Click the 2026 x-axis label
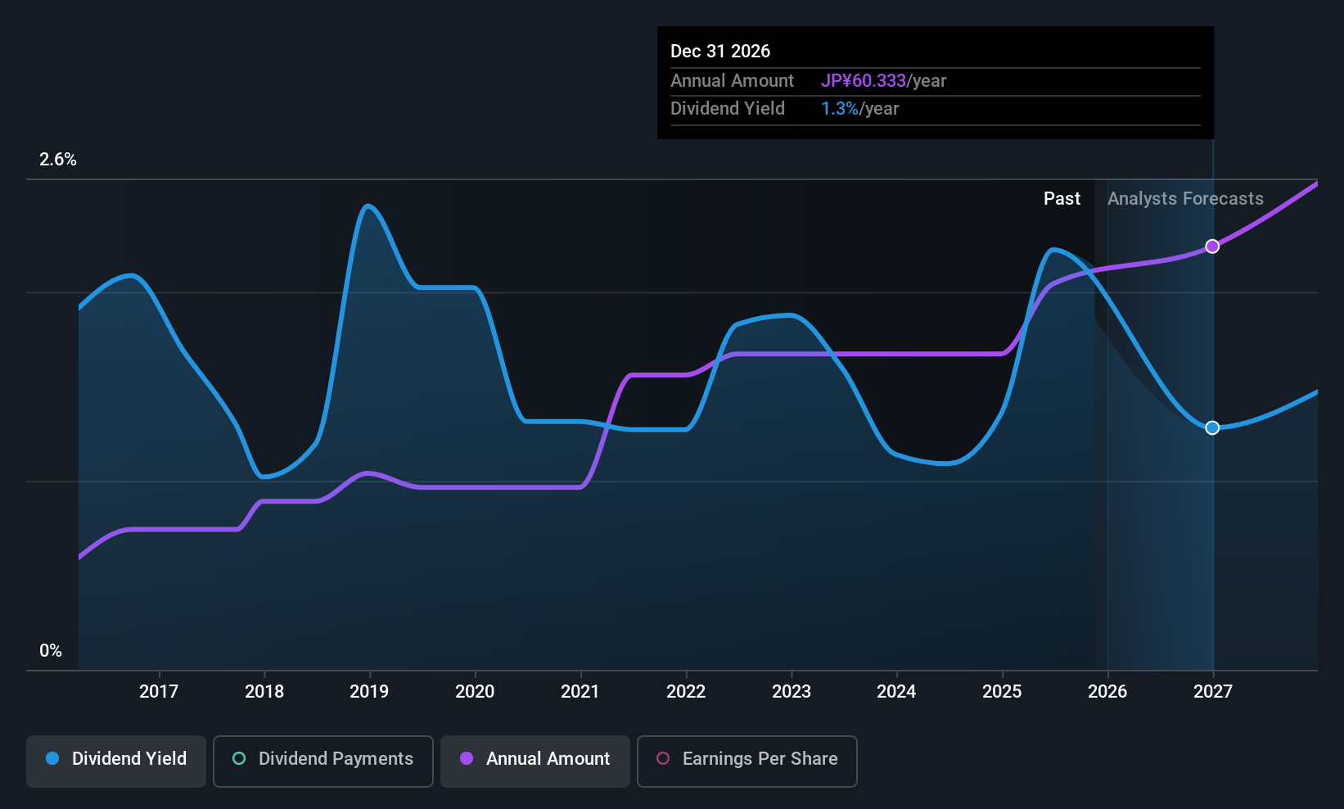This screenshot has height=809, width=1344. tap(1107, 691)
